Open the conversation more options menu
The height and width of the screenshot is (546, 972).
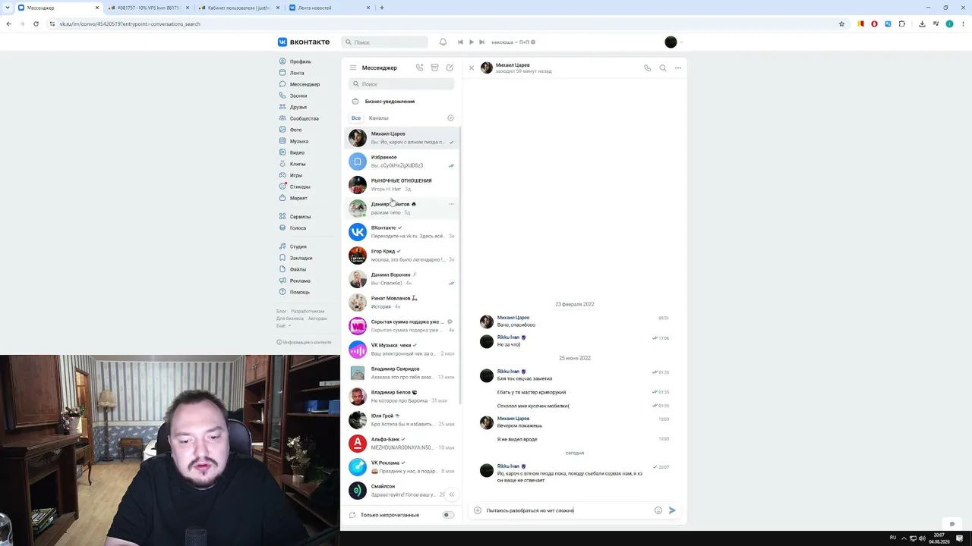678,68
